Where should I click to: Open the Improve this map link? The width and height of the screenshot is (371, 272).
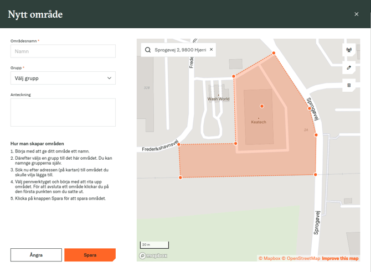coord(340,258)
